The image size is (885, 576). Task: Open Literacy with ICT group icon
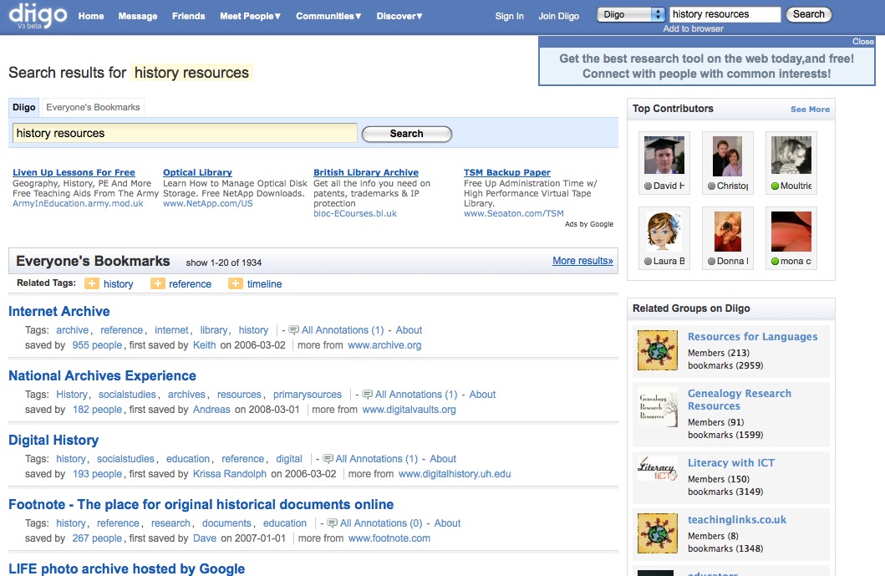click(658, 471)
